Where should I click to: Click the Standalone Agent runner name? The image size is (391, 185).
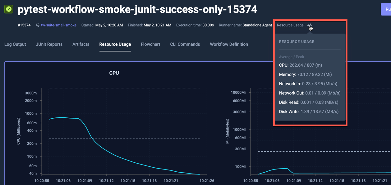[x=257, y=25]
